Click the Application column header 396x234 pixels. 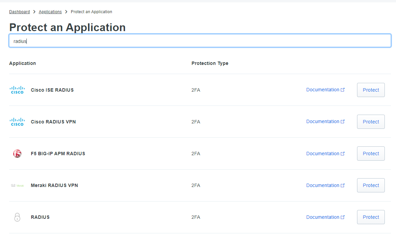click(x=22, y=63)
